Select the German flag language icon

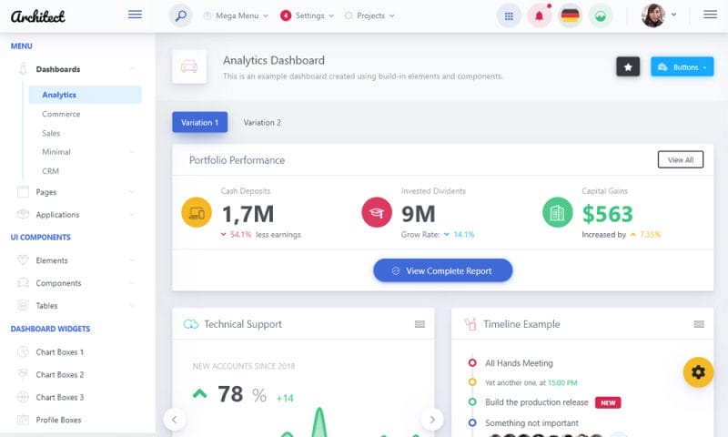(570, 15)
